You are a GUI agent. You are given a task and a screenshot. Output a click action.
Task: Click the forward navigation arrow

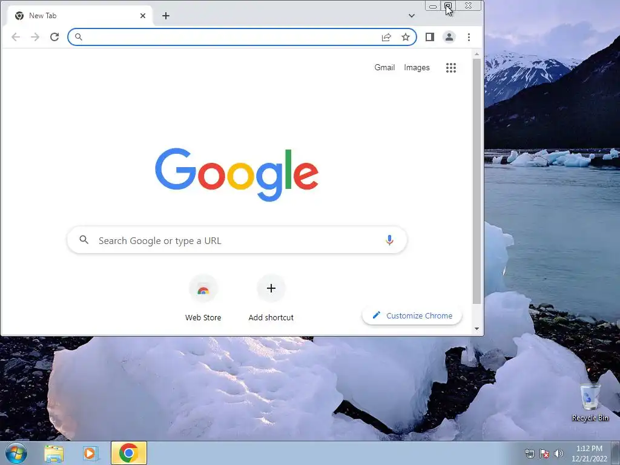[35, 37]
